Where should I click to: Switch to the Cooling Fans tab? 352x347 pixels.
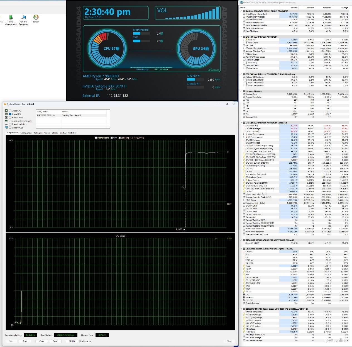(26, 133)
